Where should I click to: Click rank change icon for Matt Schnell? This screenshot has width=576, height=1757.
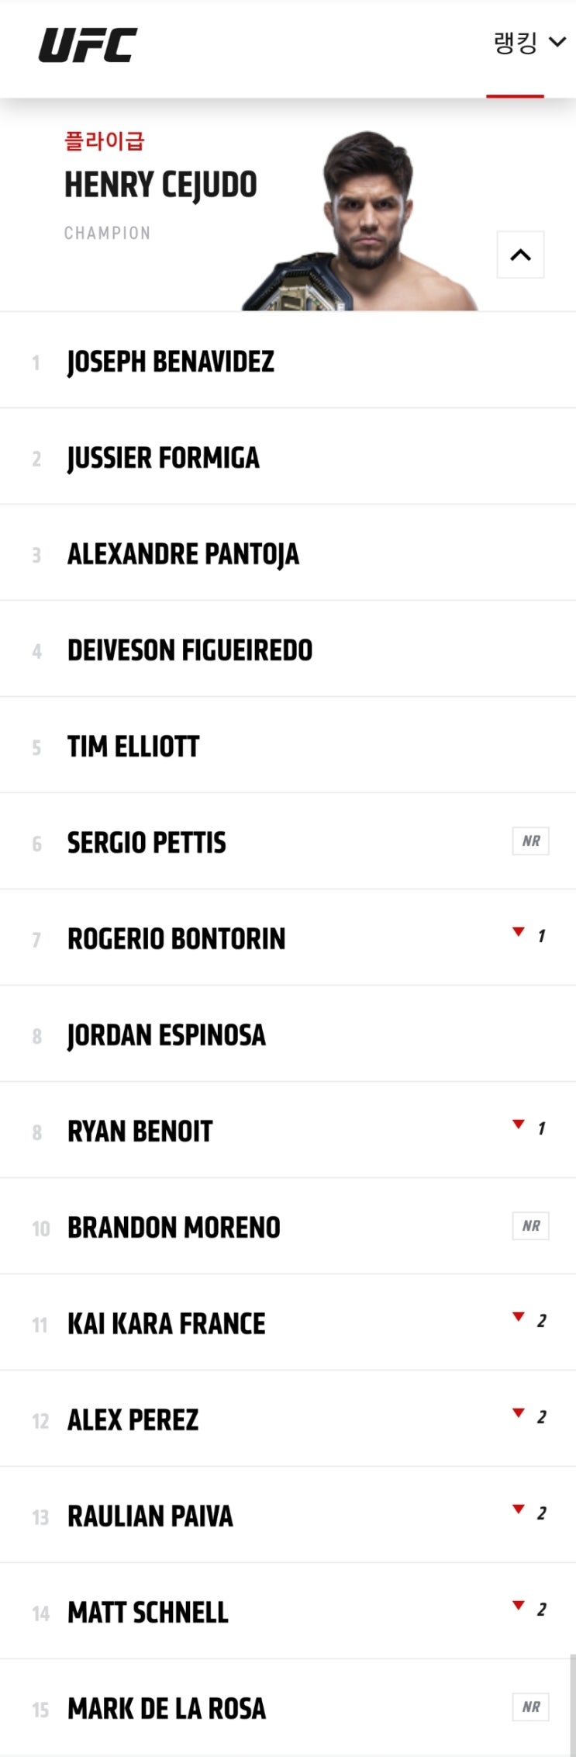[x=519, y=1606]
